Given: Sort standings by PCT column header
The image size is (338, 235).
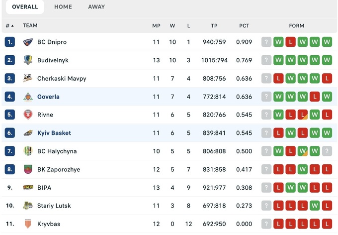Looking at the screenshot, I should [x=244, y=26].
